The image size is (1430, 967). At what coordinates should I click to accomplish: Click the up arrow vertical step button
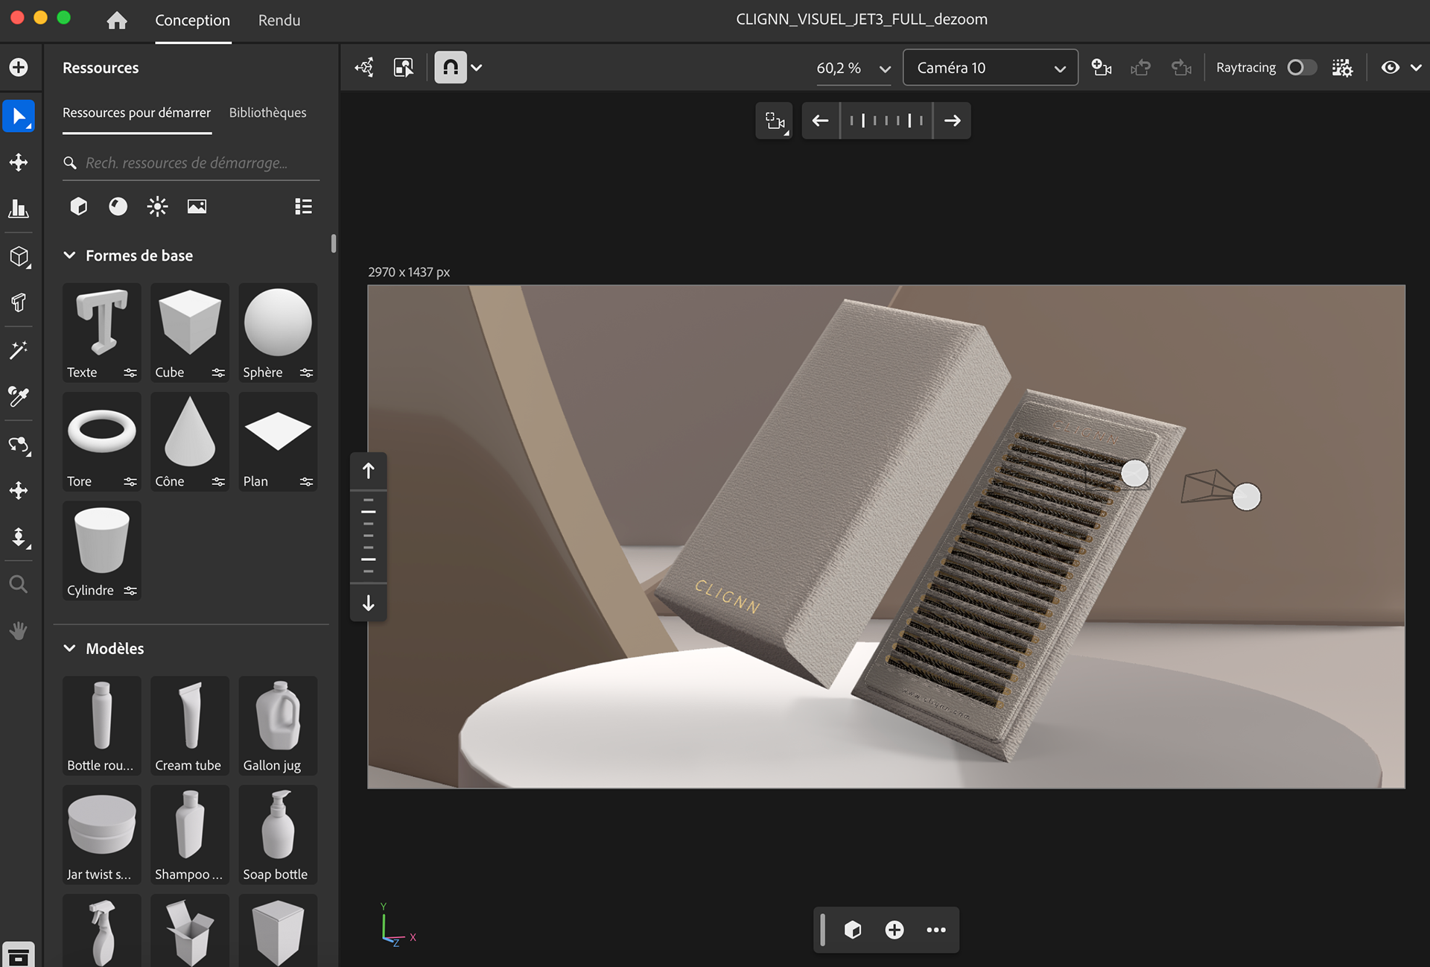point(368,471)
